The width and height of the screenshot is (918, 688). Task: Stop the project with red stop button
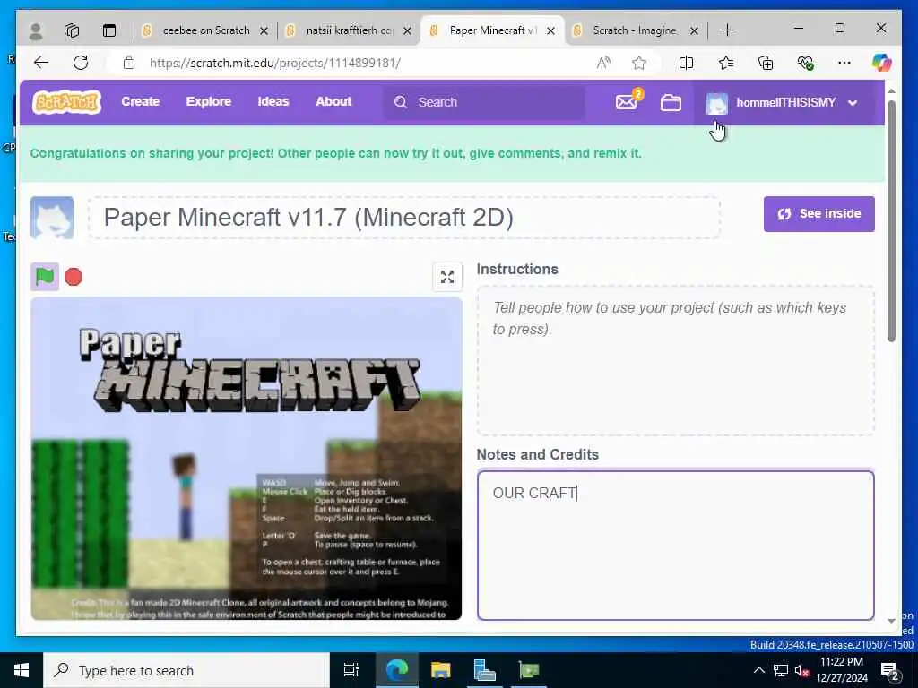[74, 277]
